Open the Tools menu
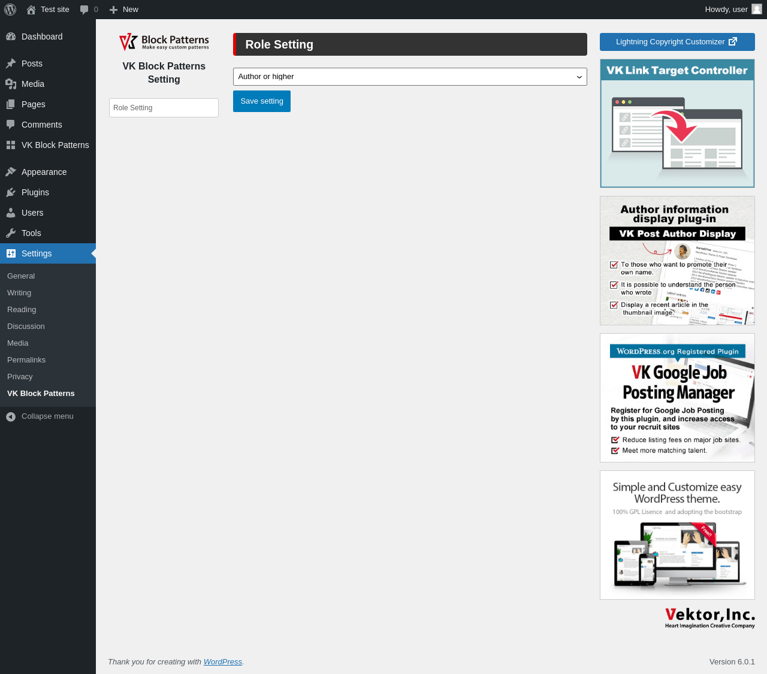Image resolution: width=767 pixels, height=674 pixels. [48, 233]
